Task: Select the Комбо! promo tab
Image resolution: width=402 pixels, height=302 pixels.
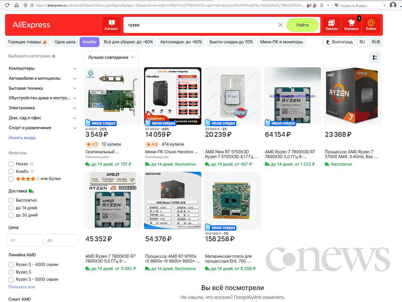Action: point(90,42)
